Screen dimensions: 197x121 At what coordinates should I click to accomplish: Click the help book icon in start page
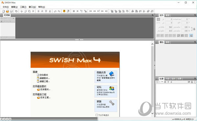click(x=112, y=74)
